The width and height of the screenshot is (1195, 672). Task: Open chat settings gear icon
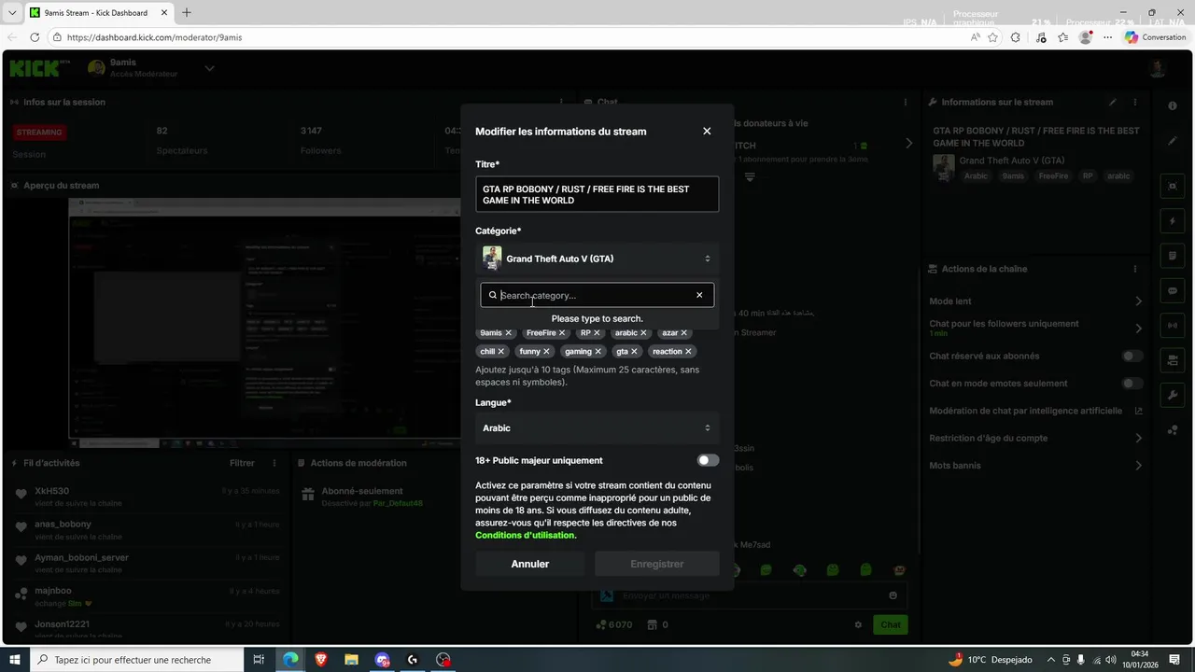pos(859,624)
